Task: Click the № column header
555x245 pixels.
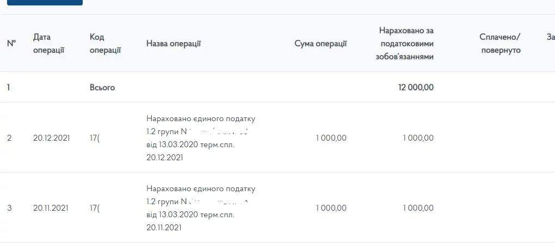Action: [x=11, y=43]
